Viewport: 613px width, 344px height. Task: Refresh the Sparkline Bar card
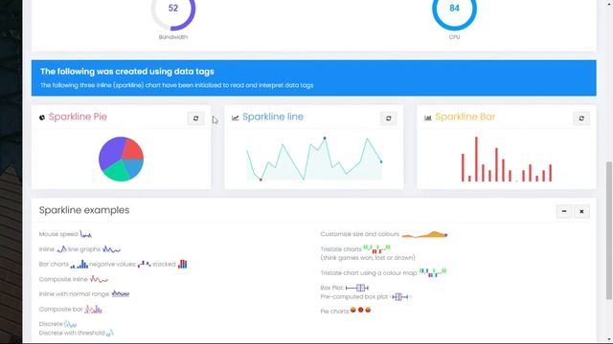point(581,118)
